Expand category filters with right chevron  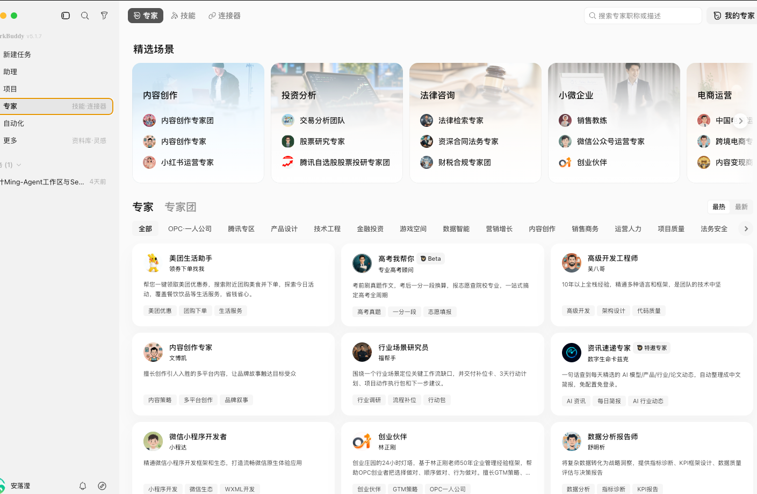(x=746, y=229)
